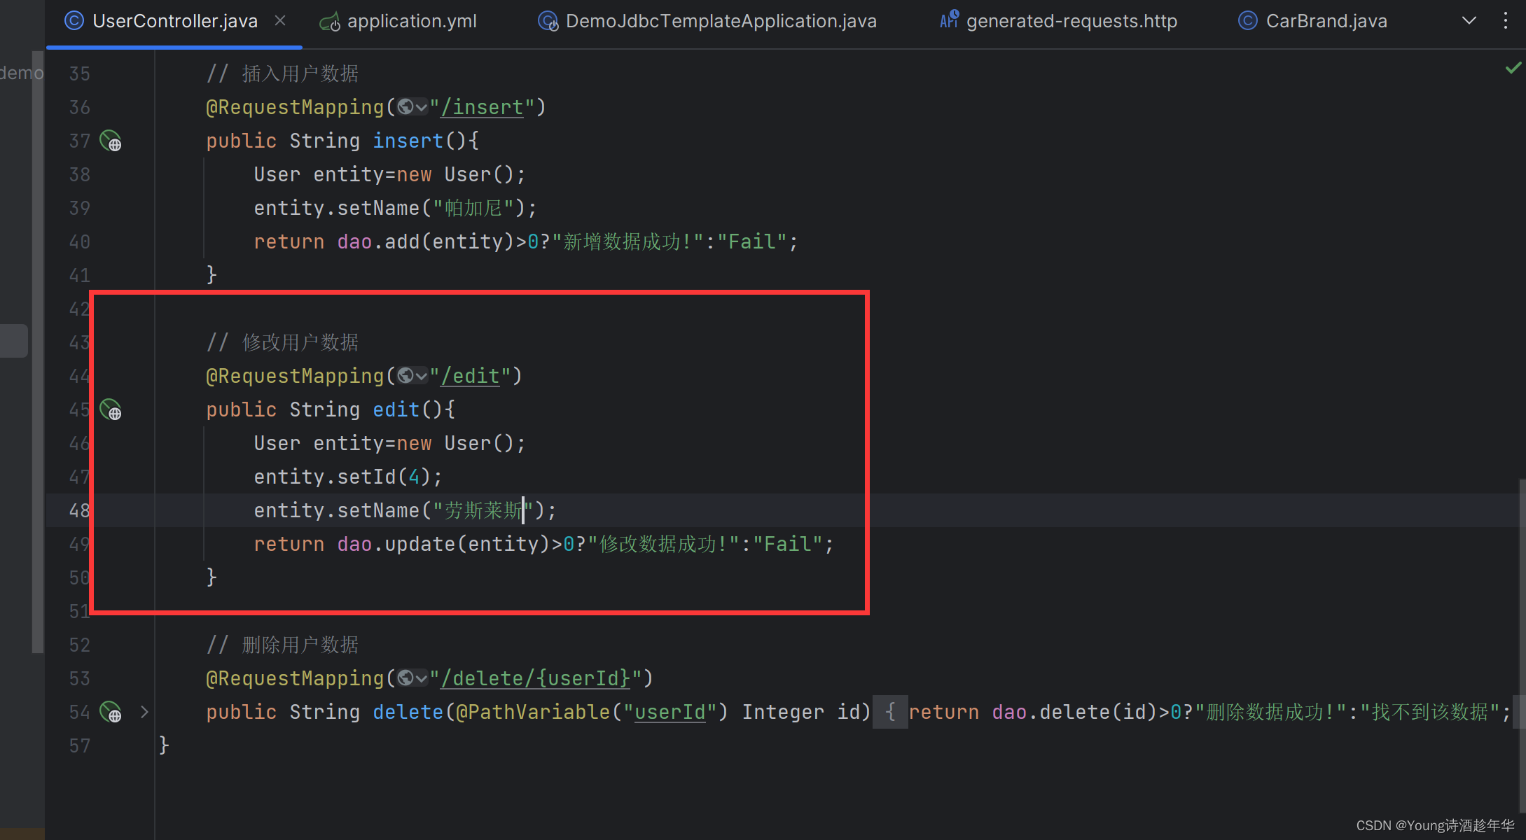Close the UserController.java tab
Screen dimensions: 1526x840
[280, 20]
